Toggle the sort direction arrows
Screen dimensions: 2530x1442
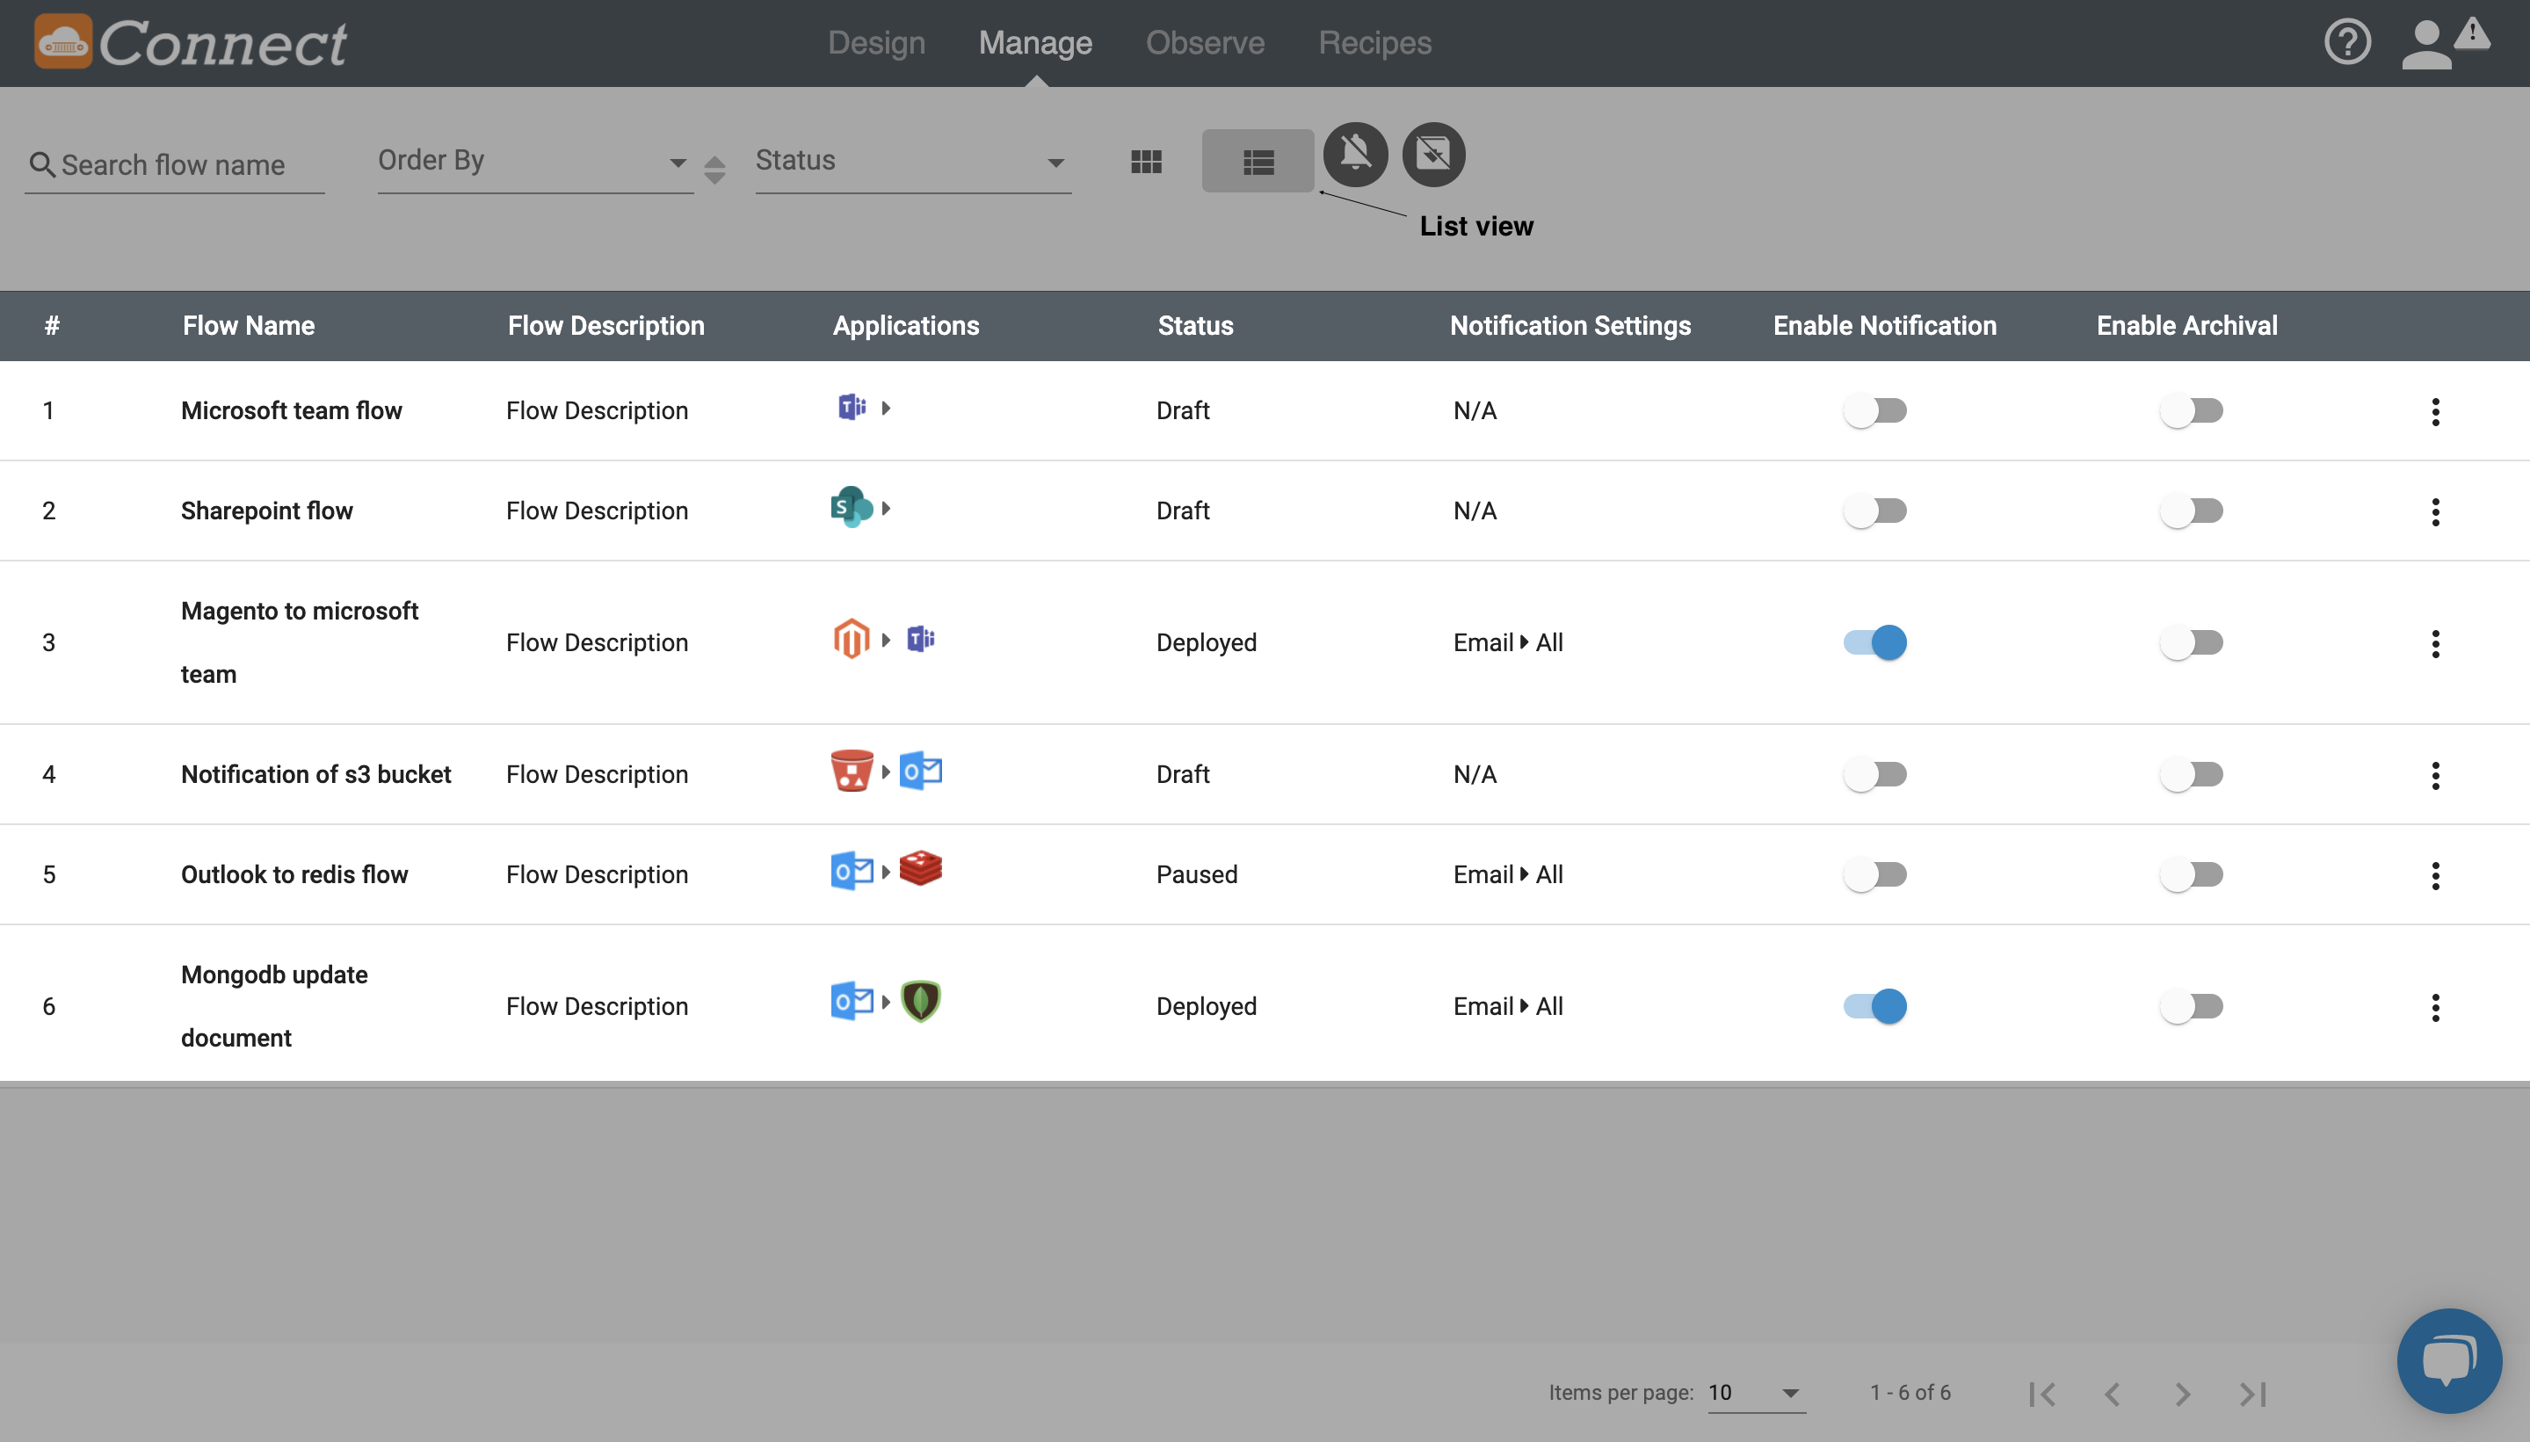coord(714,170)
